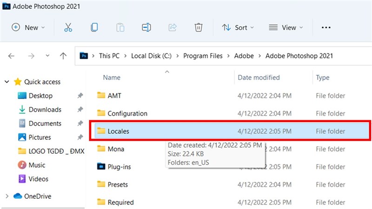372x209 pixels.
Task: Click the Delete trash can icon
Action: 199,27
